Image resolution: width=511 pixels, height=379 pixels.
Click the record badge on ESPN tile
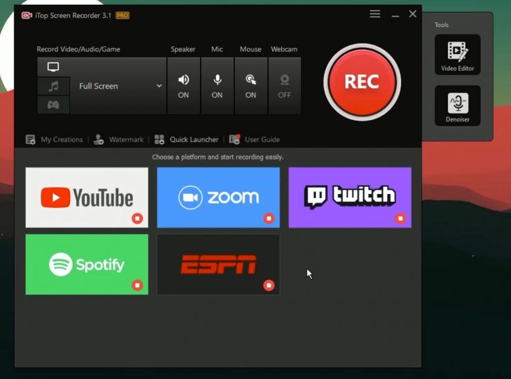tap(269, 285)
